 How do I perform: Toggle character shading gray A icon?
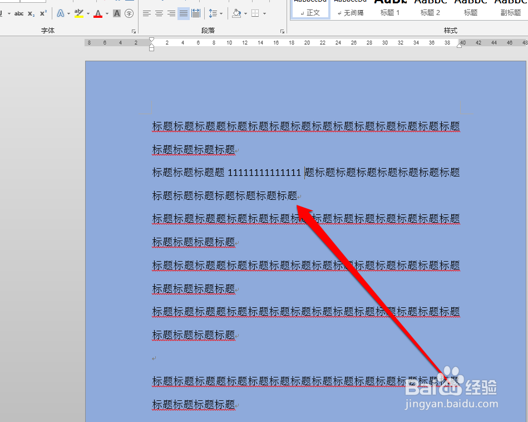(x=116, y=13)
